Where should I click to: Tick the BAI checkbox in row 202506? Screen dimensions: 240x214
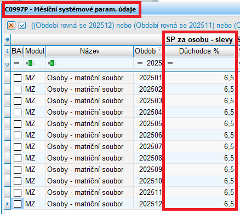click(x=18, y=135)
